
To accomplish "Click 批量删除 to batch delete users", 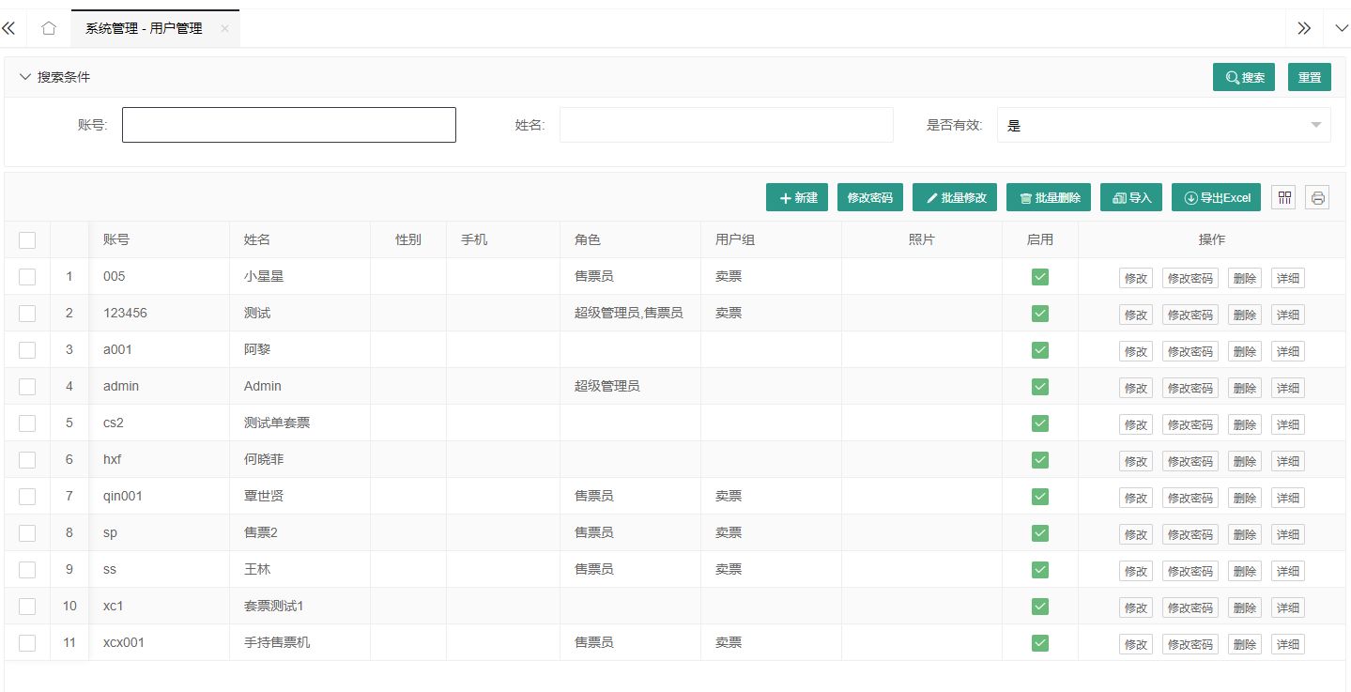I will click(x=1048, y=197).
